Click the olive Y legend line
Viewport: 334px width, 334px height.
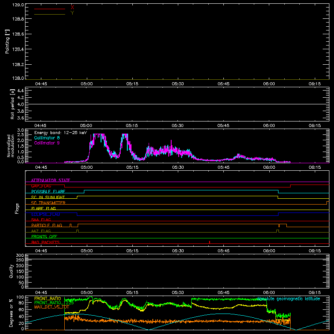50,14
